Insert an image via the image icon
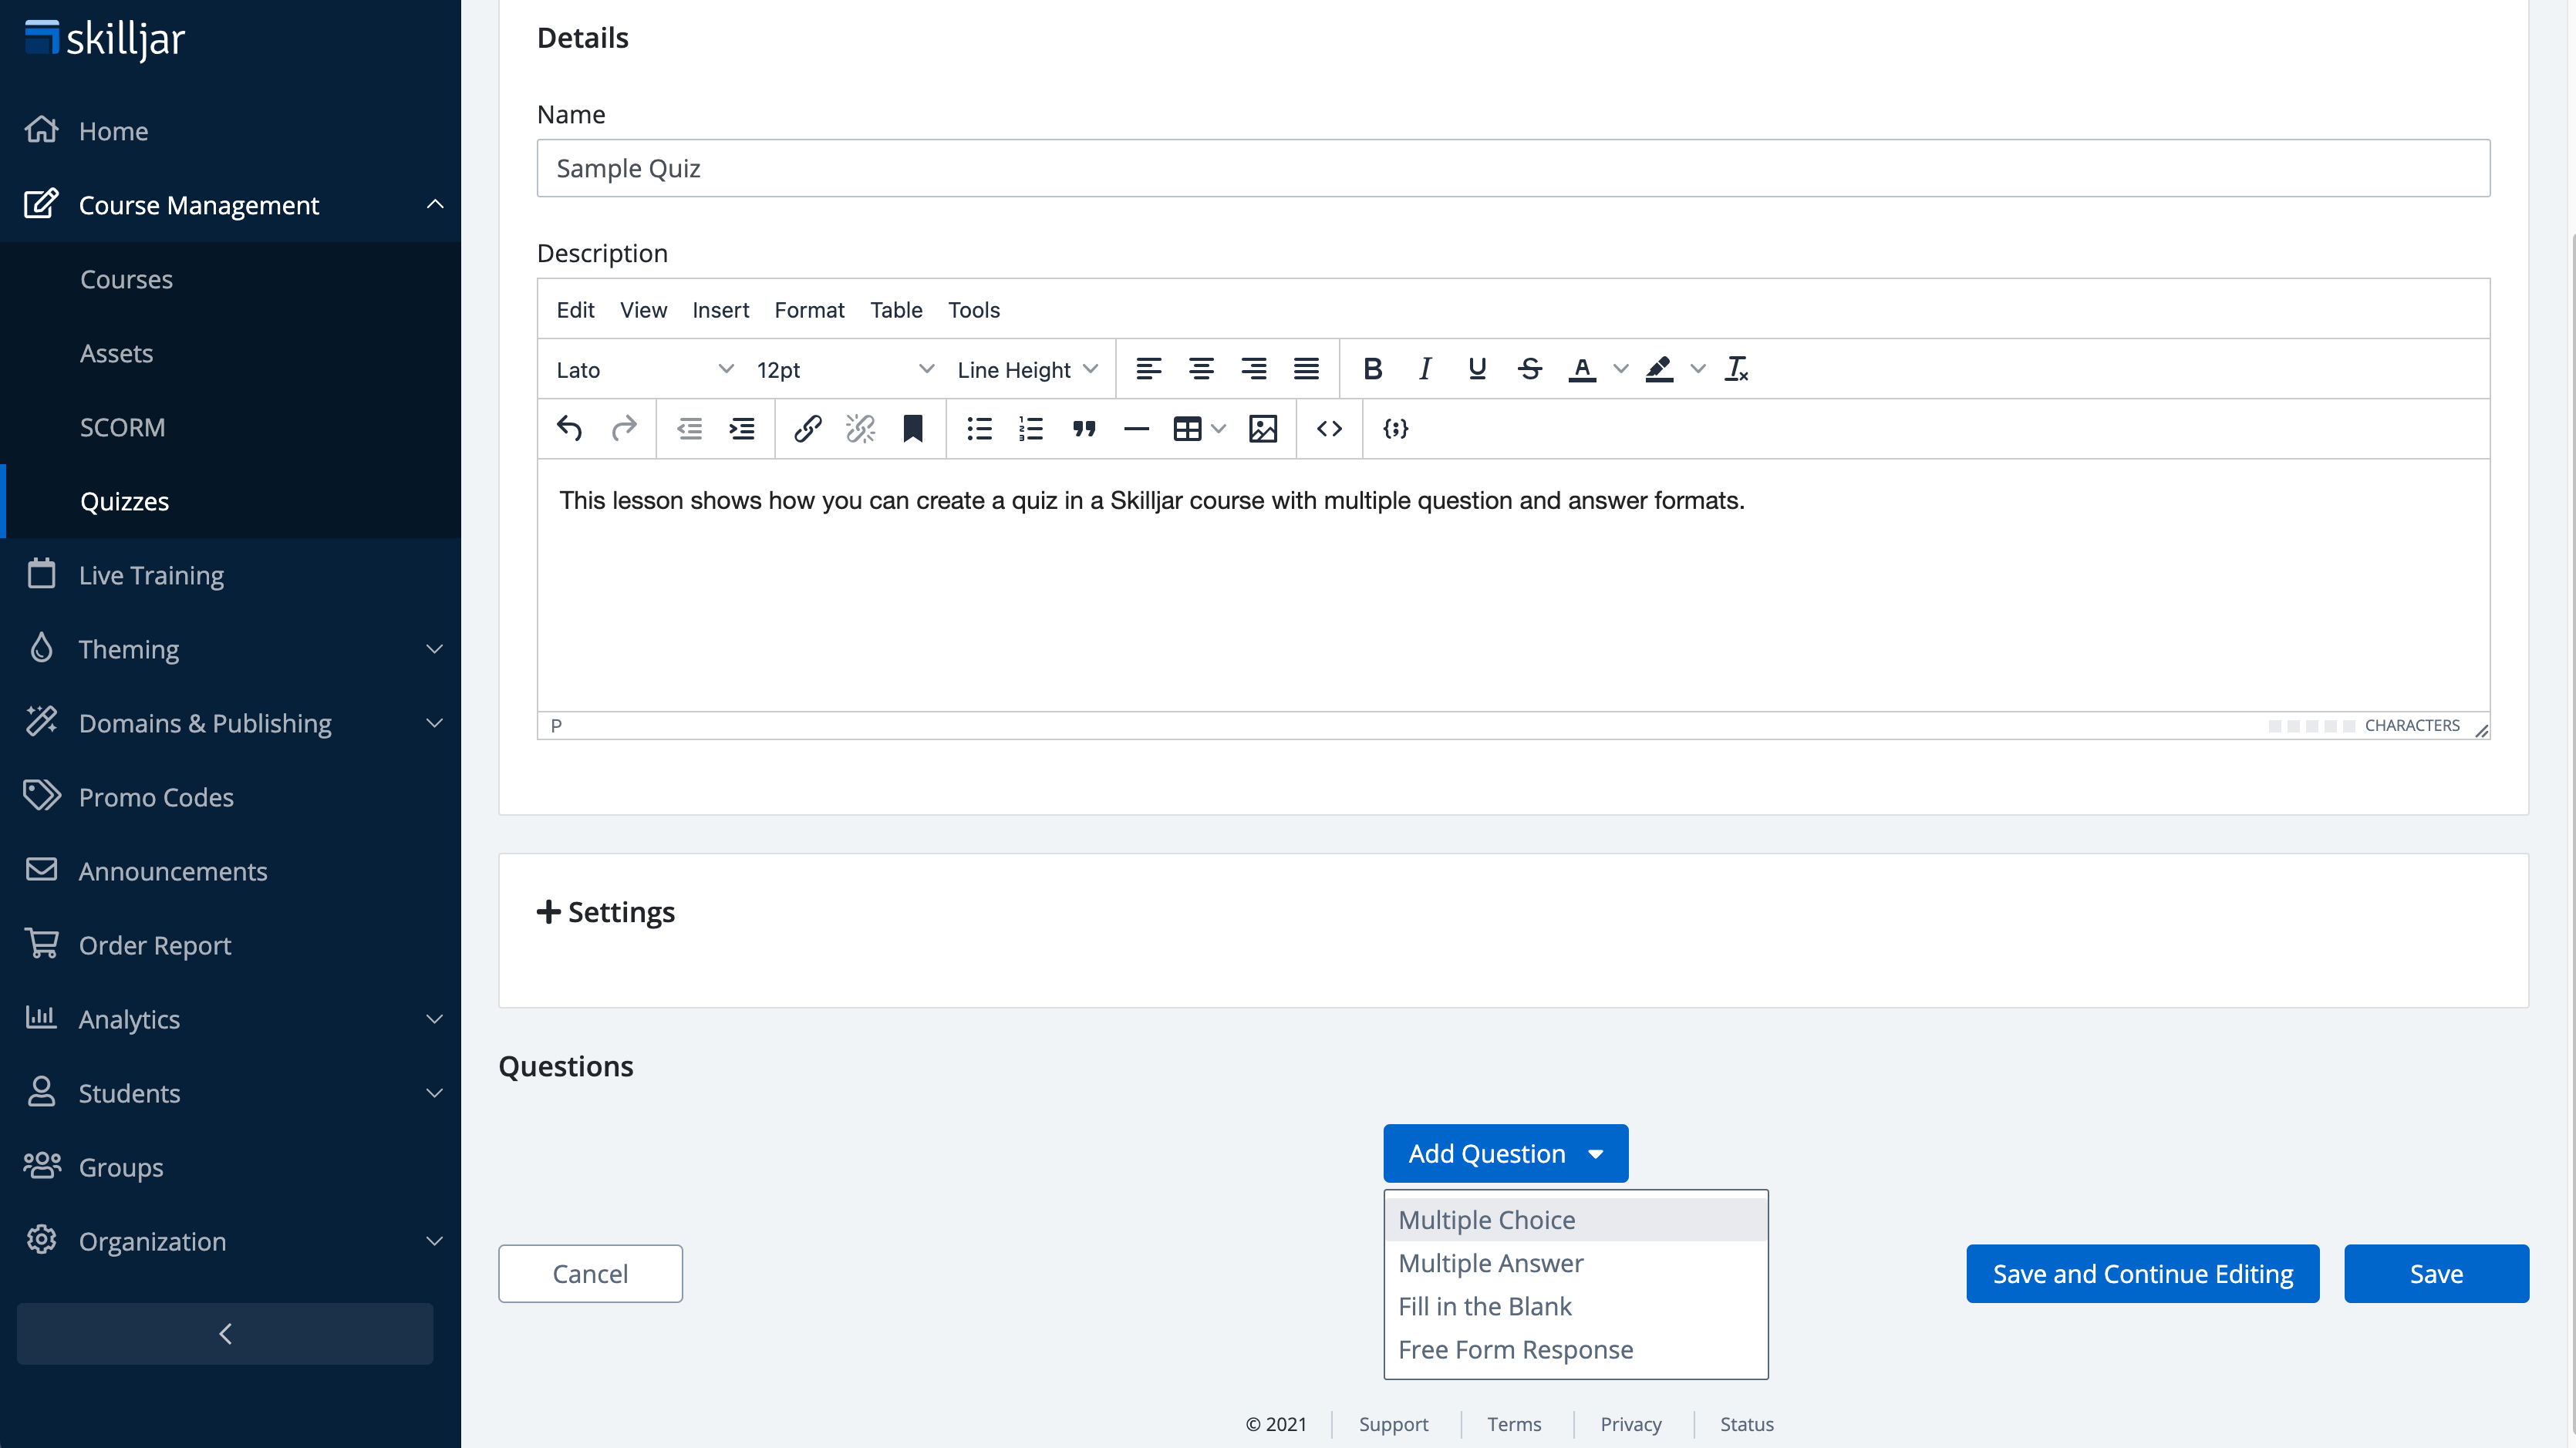 pyautogui.click(x=1263, y=429)
